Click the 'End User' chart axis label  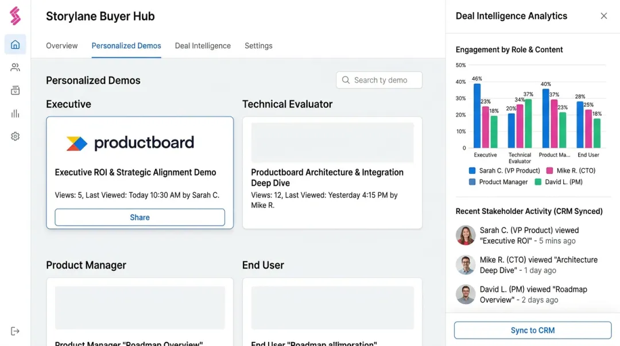click(x=588, y=155)
